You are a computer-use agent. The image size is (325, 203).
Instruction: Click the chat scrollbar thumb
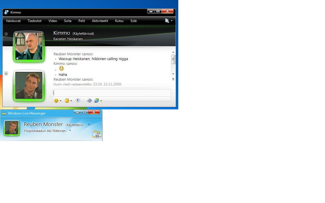tap(173, 59)
